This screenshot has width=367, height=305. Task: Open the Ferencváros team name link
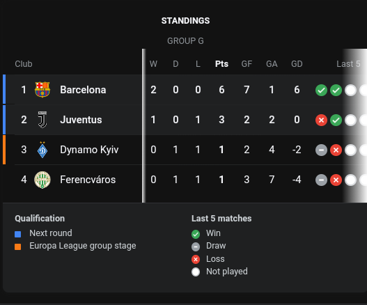[x=88, y=180]
